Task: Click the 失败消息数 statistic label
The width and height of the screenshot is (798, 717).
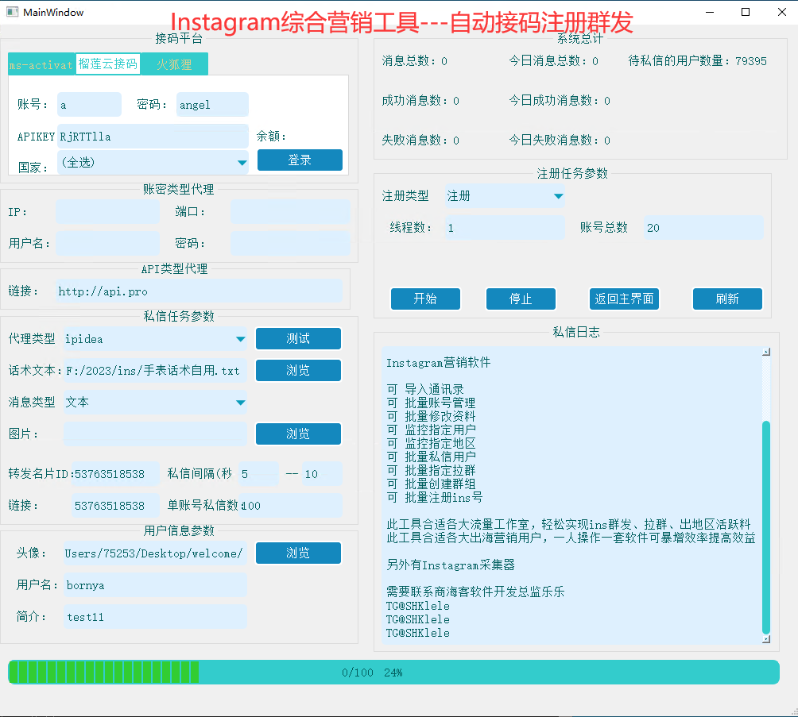Action: click(420, 141)
